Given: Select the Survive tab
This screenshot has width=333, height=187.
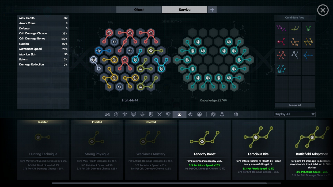Looking at the screenshot, I should pyautogui.click(x=184, y=10).
